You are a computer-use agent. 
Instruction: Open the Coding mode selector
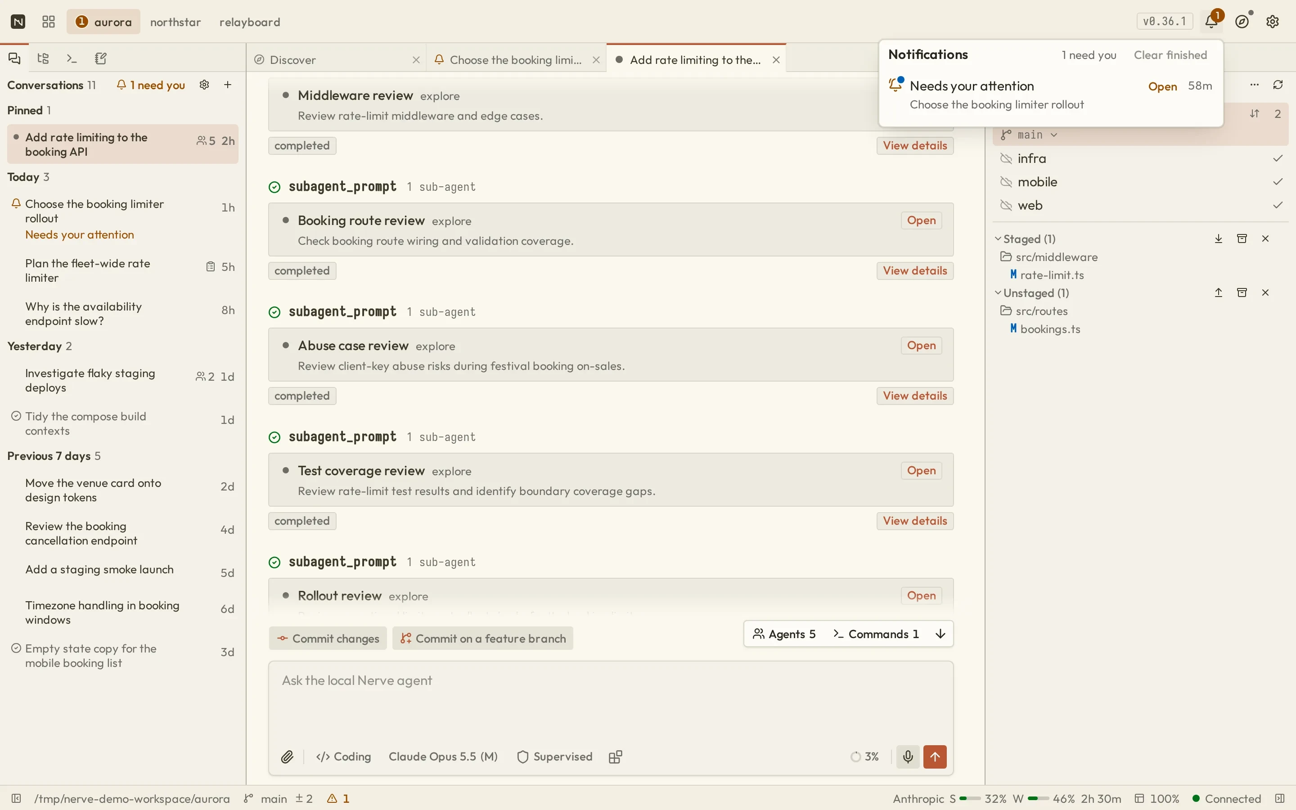tap(344, 756)
